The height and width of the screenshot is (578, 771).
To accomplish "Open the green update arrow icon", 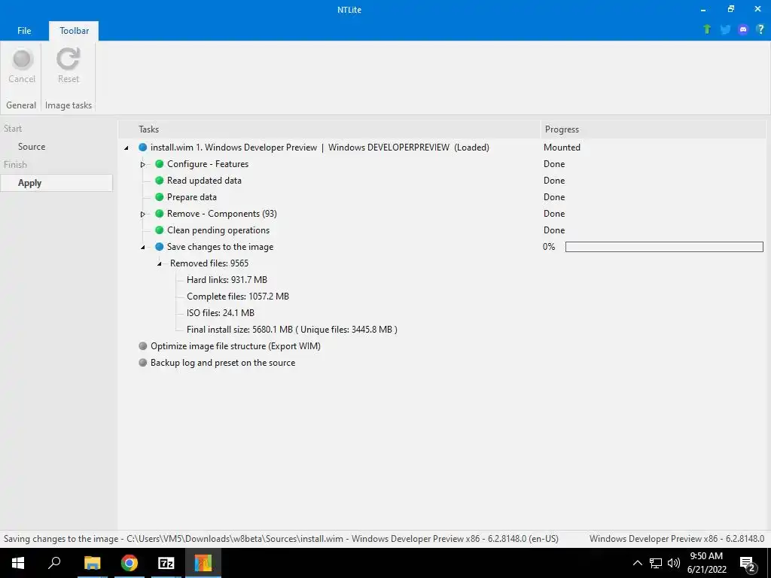I will (x=707, y=29).
